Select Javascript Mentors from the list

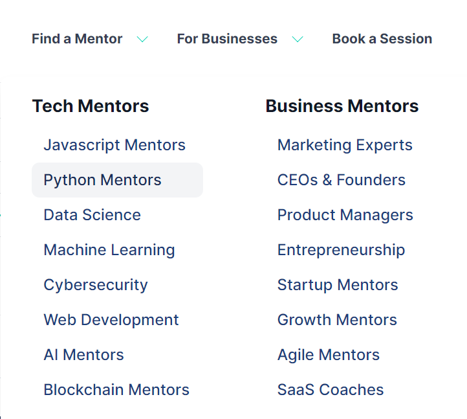114,145
